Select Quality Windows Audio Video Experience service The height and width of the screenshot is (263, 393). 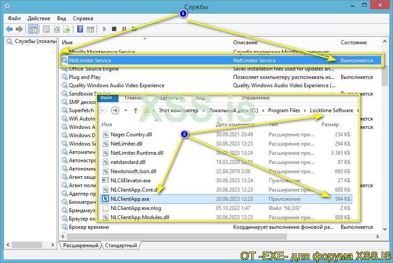116,85
